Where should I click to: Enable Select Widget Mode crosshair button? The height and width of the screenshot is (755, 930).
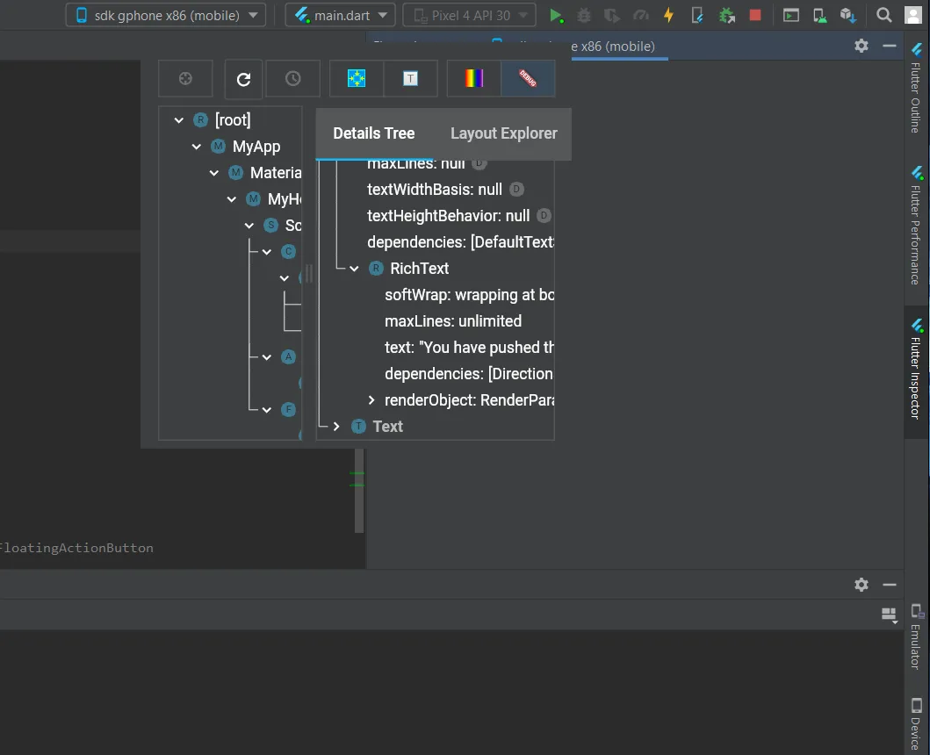click(x=185, y=79)
